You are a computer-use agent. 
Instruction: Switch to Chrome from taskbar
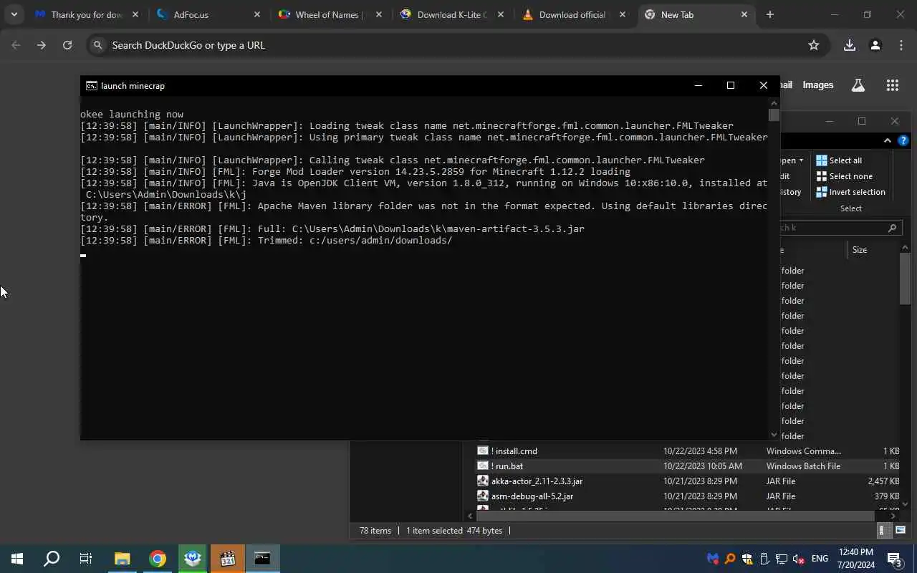[157, 559]
